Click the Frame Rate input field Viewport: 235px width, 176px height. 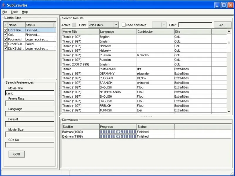click(30, 104)
